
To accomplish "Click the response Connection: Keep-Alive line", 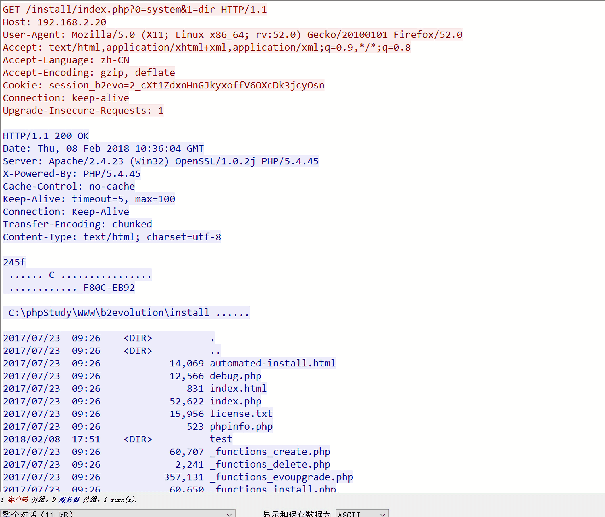I will tap(66, 211).
